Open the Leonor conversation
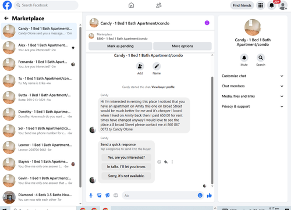This screenshot has height=210, width=291. click(39, 147)
